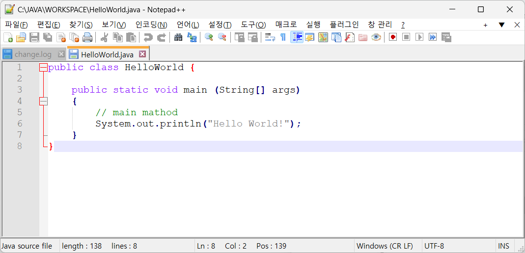This screenshot has height=253, width=525.
Task: Open the ? help menu
Action: (x=403, y=25)
